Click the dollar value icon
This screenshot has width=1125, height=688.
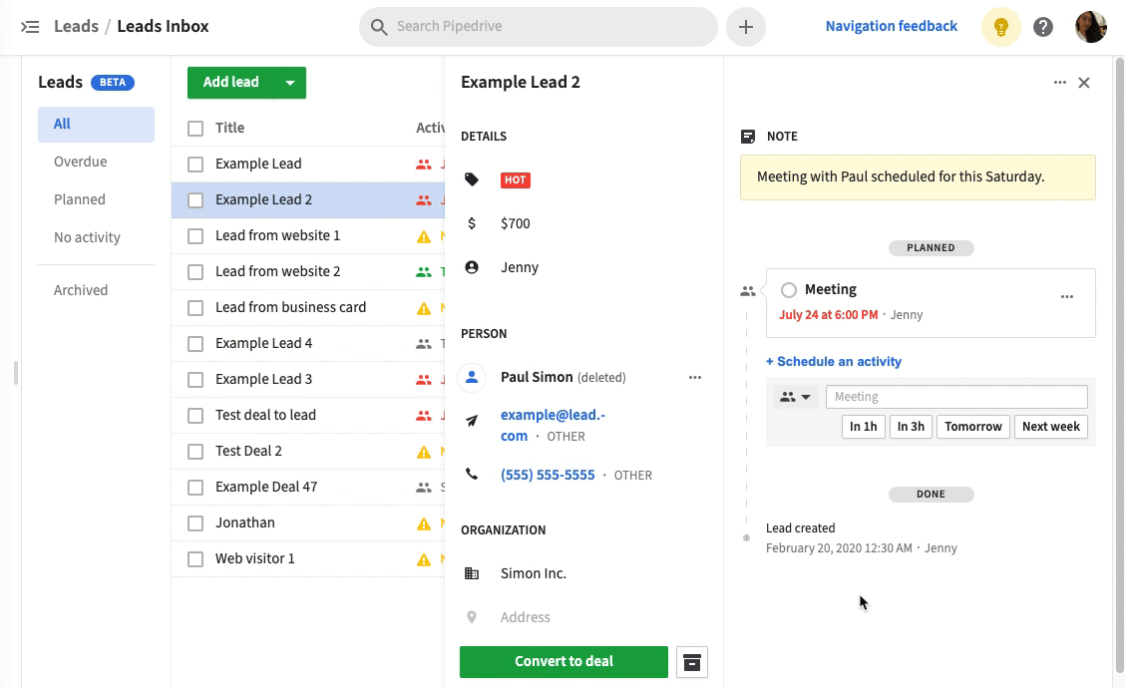tap(472, 223)
